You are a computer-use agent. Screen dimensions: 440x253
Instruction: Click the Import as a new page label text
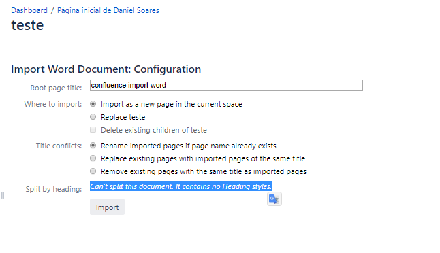(x=172, y=104)
